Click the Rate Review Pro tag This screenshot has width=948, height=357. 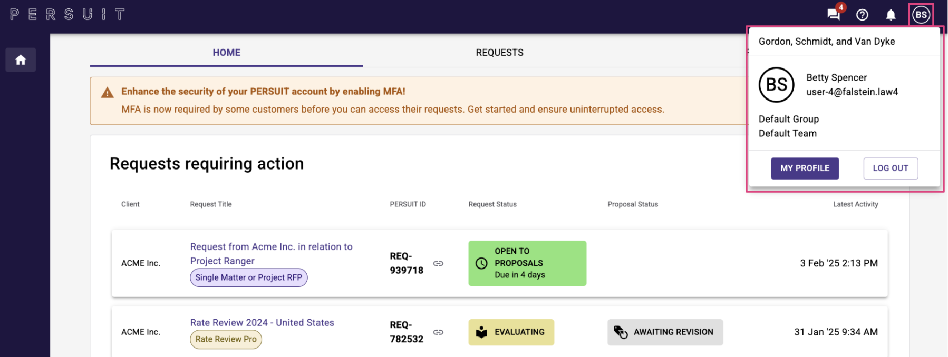[x=226, y=339]
